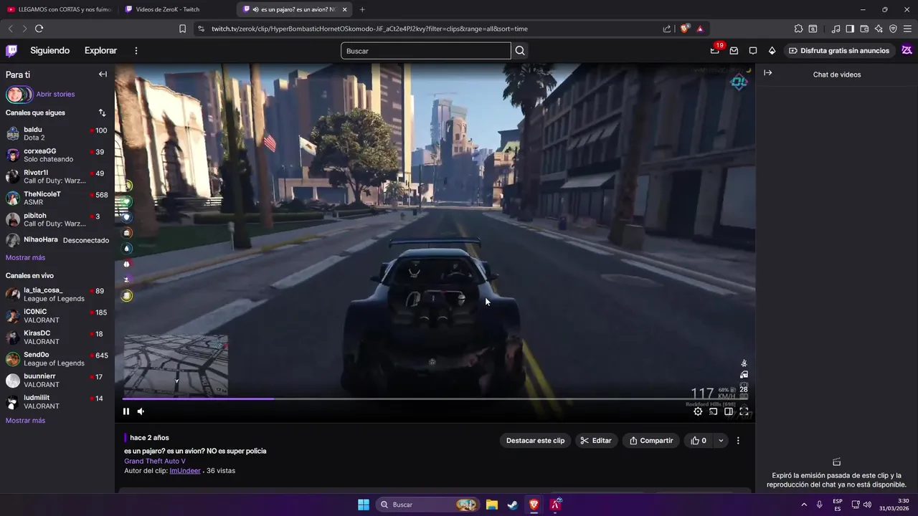Expand Mostrar más under followed channels

[x=25, y=257]
